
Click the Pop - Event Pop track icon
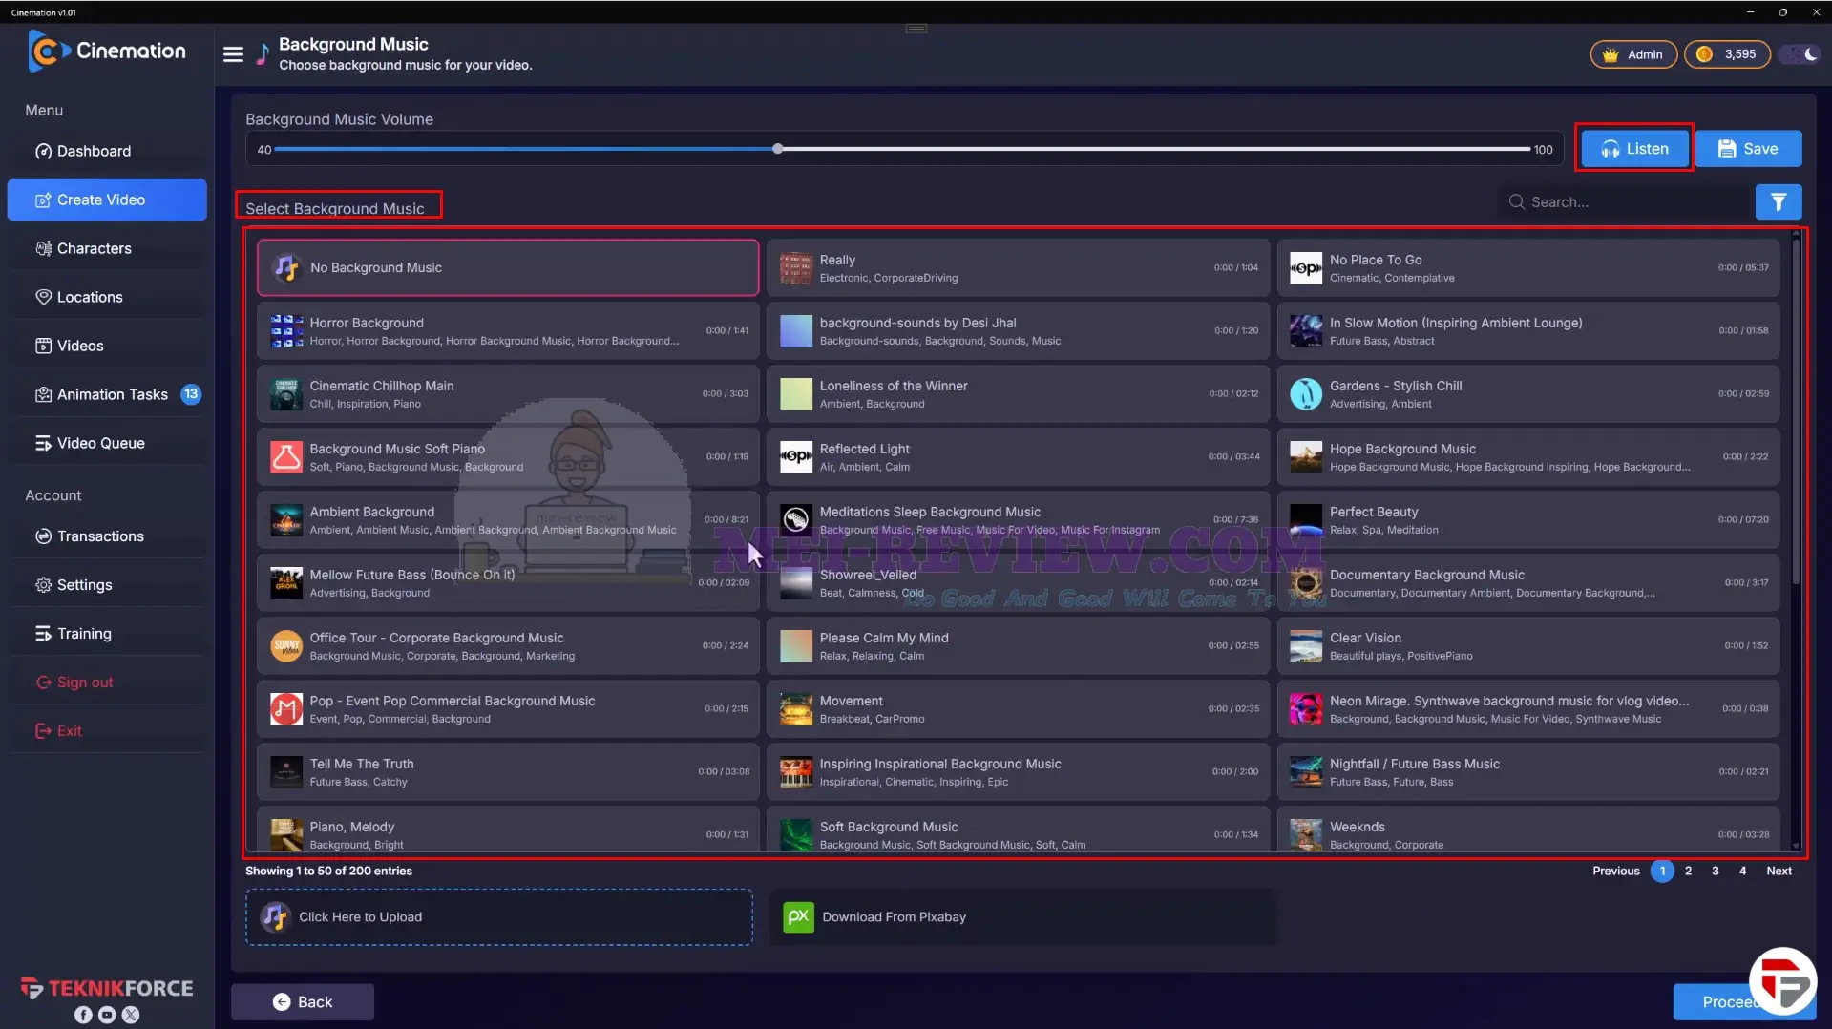click(x=286, y=709)
